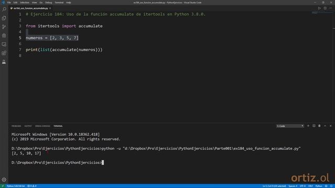Open the Manage gear icon
This screenshot has height=188, width=335.
[x=4, y=180]
